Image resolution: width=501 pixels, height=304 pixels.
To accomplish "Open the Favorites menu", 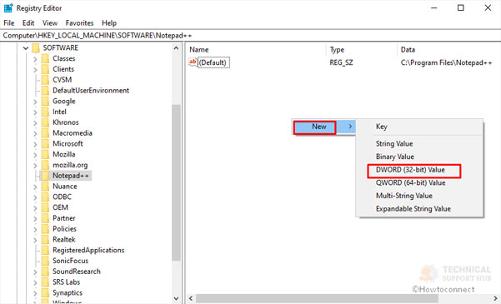I will pos(79,23).
